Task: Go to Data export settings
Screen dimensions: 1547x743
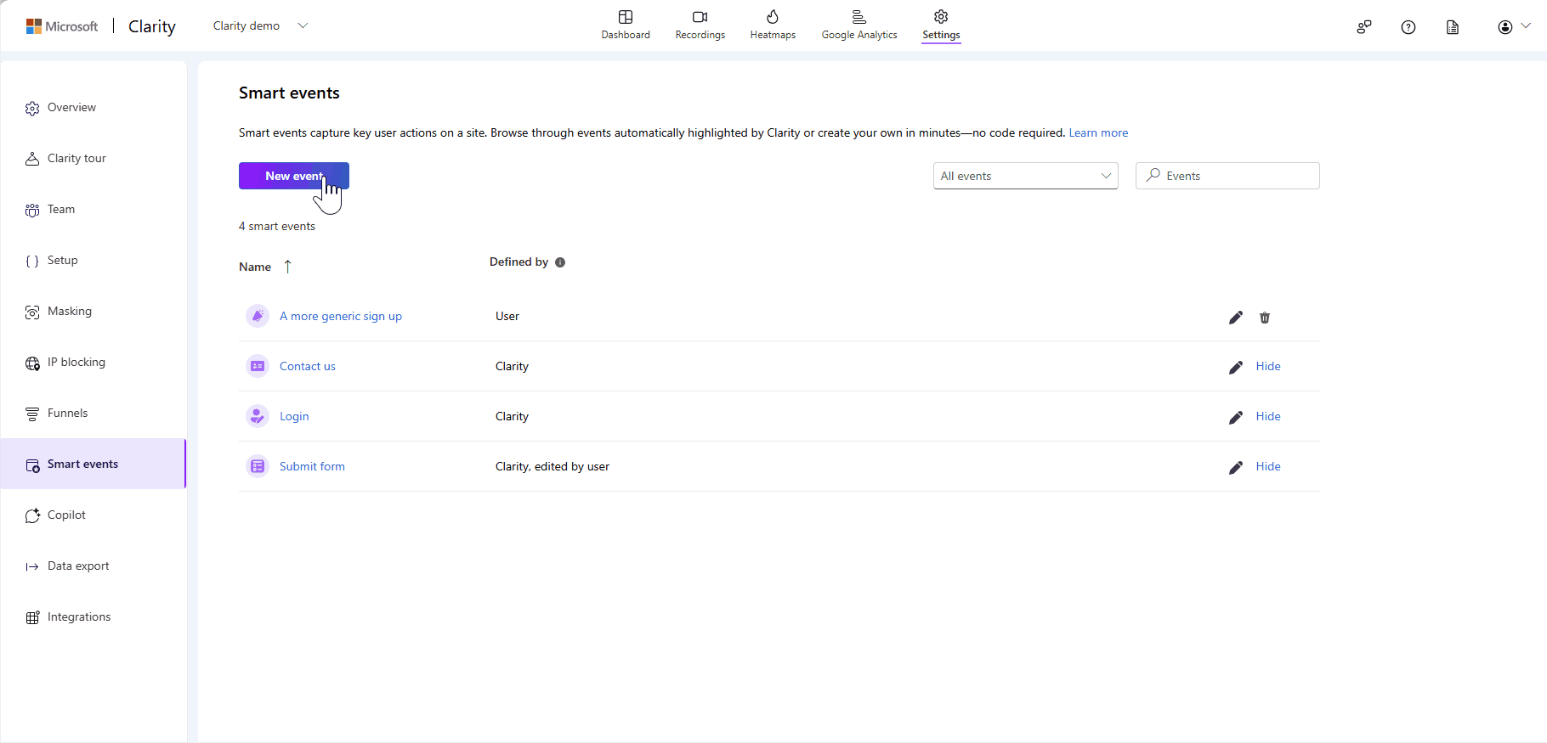Action: 93,566
